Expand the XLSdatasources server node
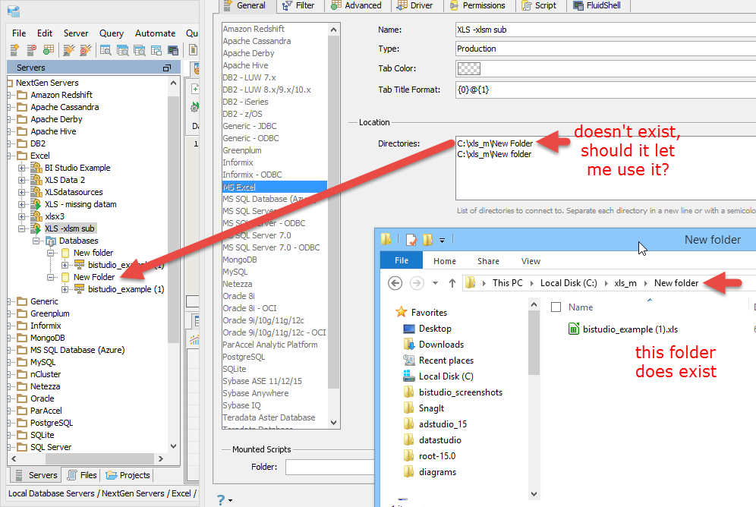The image size is (756, 507). 22,192
